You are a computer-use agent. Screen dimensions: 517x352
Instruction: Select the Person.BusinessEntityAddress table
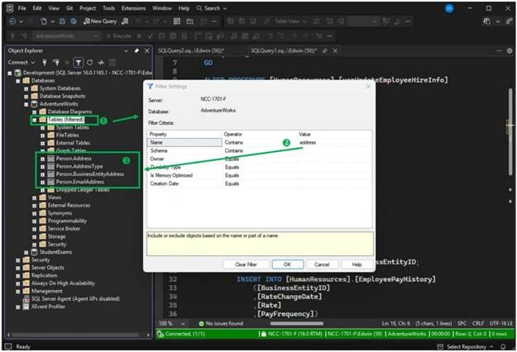point(90,174)
